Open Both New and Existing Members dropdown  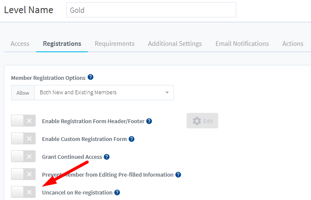point(104,92)
